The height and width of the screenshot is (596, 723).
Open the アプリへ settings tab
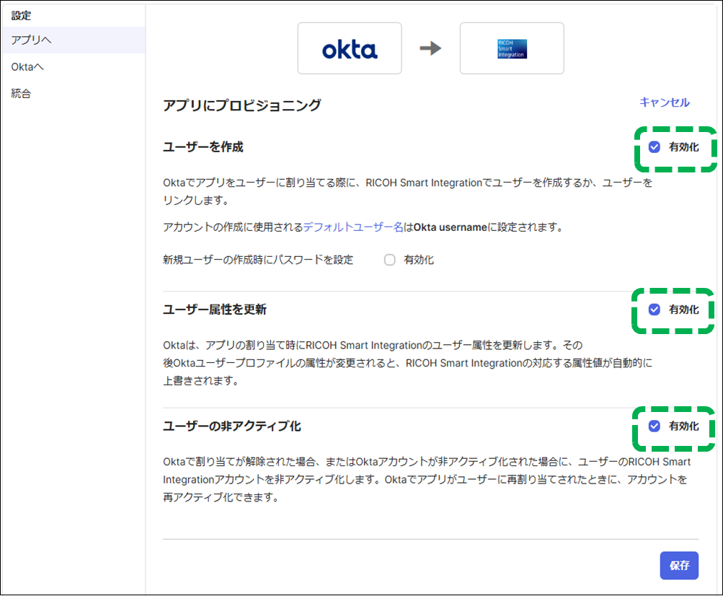coord(73,40)
